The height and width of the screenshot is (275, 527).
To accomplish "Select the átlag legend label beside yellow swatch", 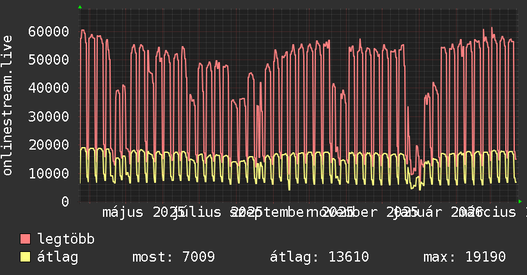I will click(58, 257).
